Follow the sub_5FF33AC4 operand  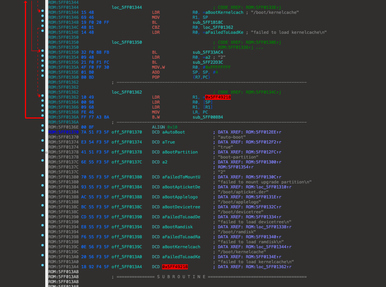pos(207,52)
